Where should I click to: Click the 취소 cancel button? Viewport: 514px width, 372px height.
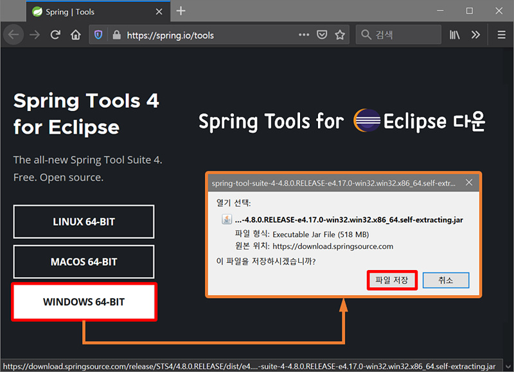[446, 280]
